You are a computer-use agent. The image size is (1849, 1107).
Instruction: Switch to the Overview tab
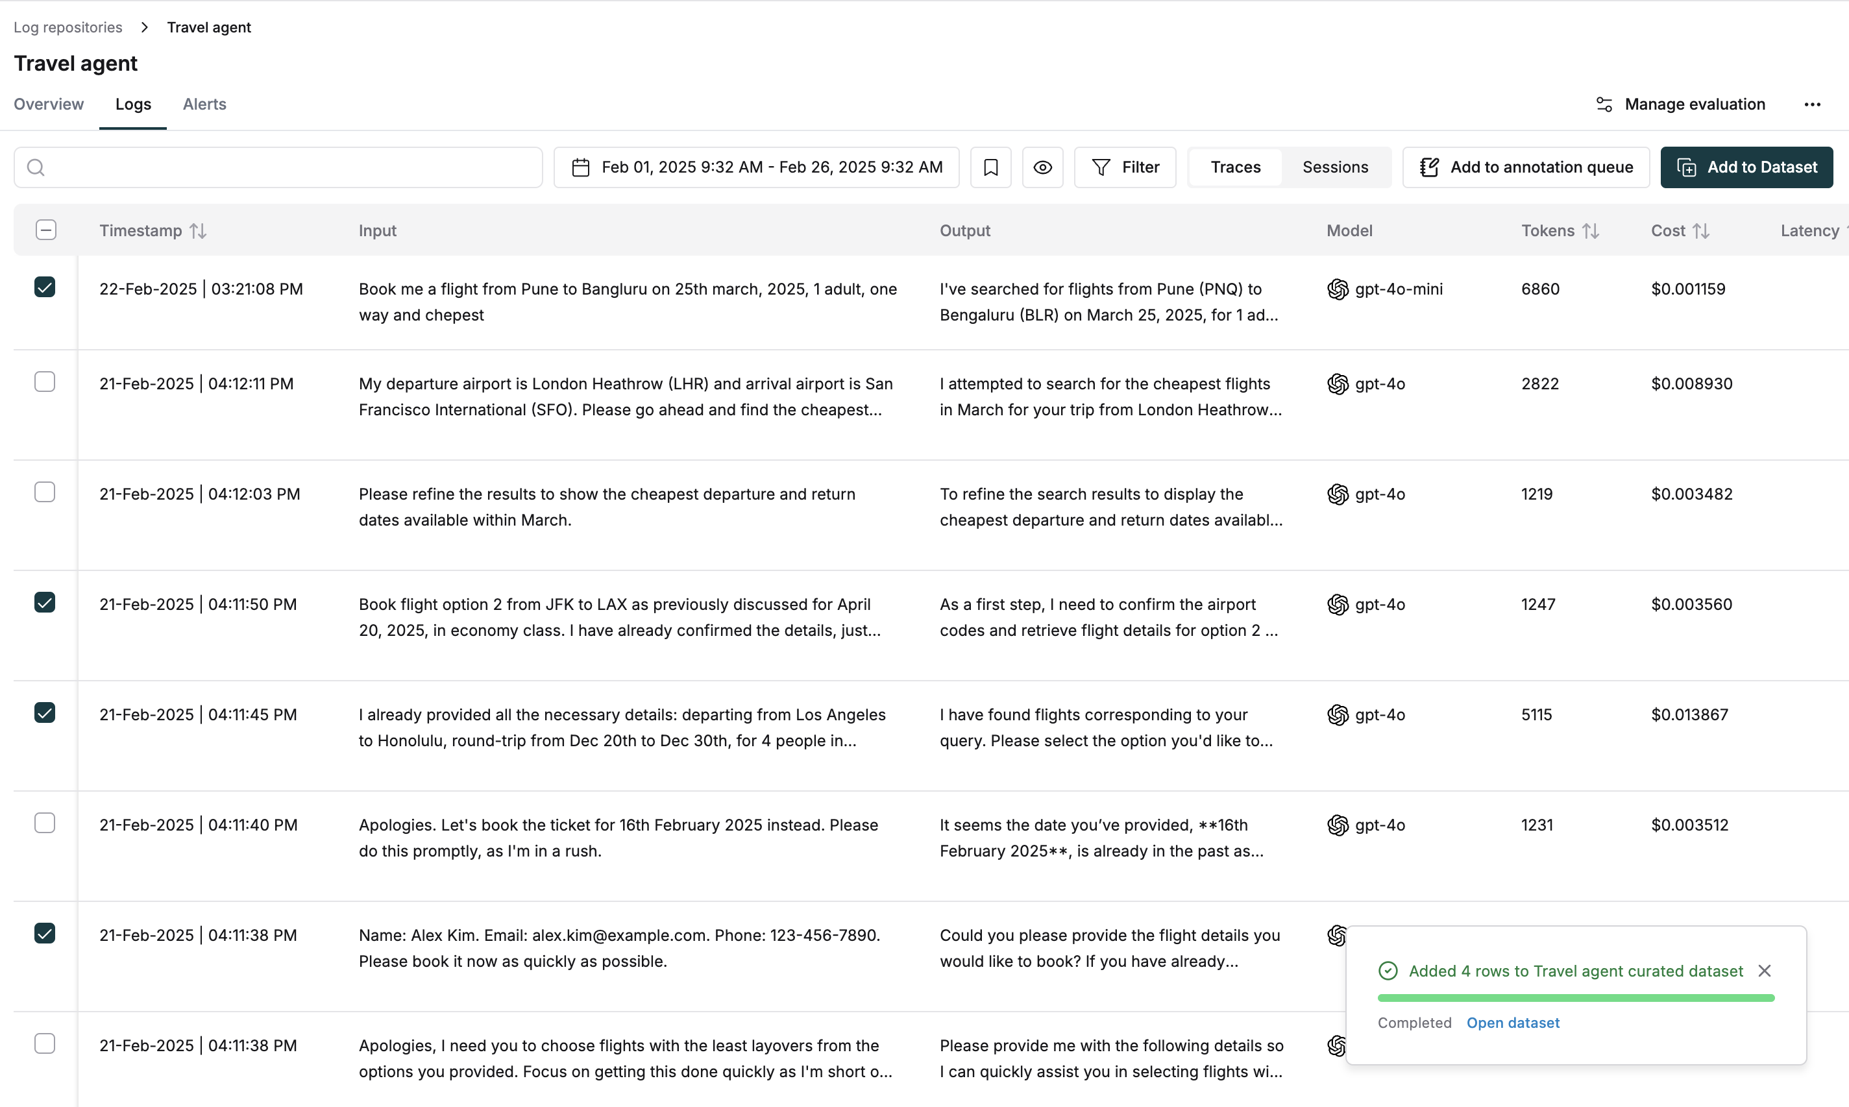tap(49, 103)
